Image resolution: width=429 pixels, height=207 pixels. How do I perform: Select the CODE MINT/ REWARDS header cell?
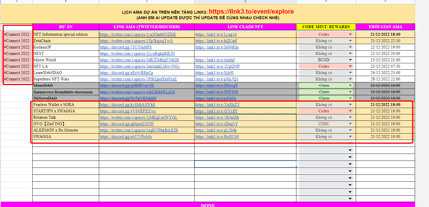coord(326,27)
